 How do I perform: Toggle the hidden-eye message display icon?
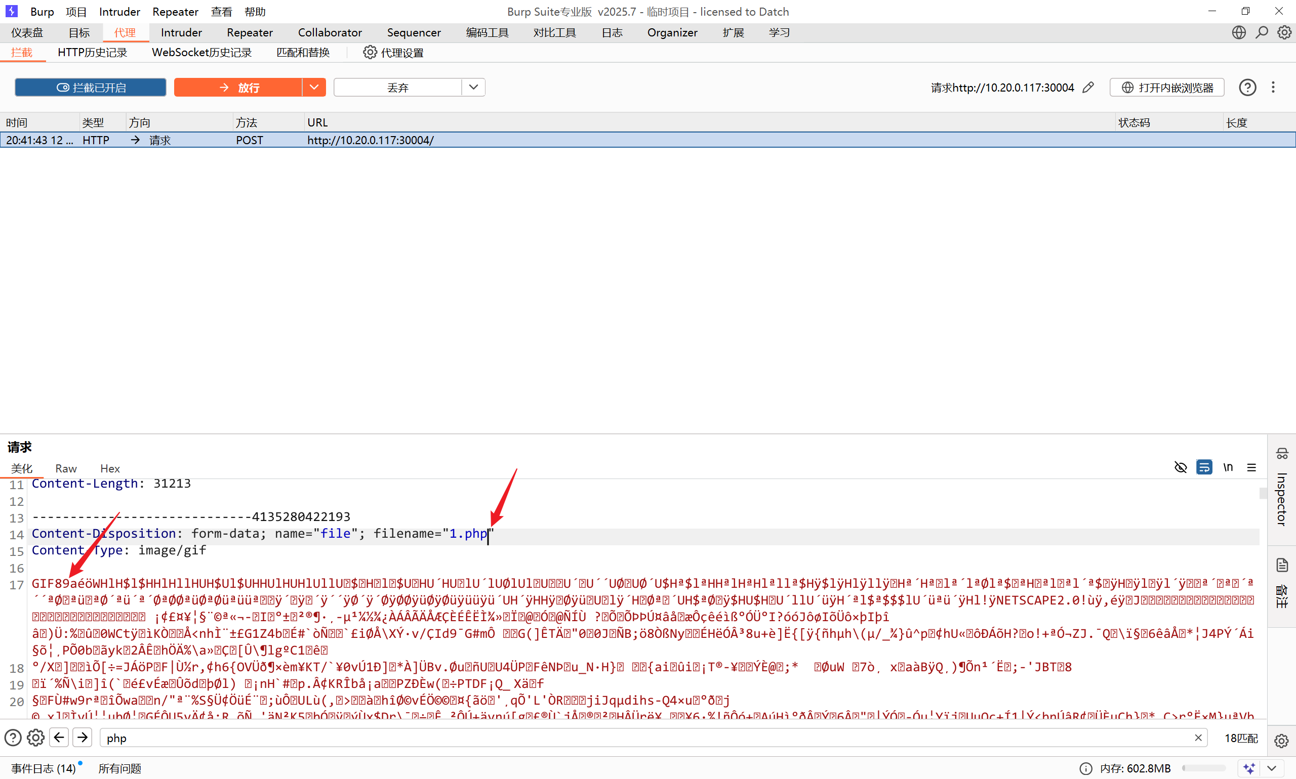[1181, 467]
